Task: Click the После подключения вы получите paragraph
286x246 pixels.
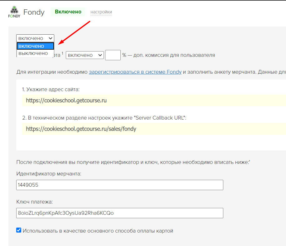Action: (x=133, y=162)
